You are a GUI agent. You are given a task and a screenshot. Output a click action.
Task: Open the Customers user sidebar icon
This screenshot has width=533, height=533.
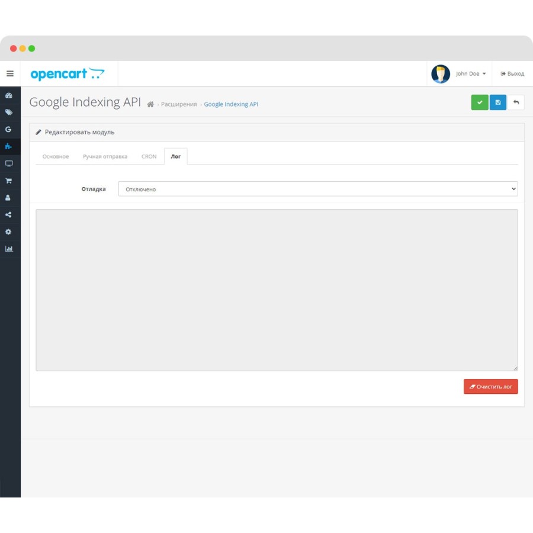pyautogui.click(x=8, y=197)
